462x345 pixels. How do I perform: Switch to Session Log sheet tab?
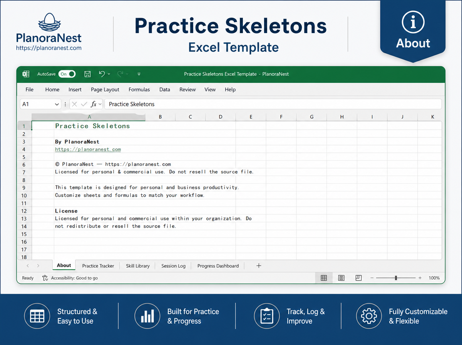coord(173,266)
